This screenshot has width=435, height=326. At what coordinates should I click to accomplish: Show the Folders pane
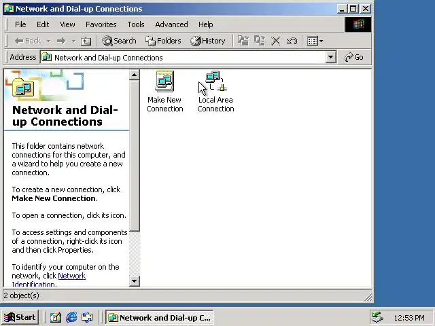tap(163, 41)
